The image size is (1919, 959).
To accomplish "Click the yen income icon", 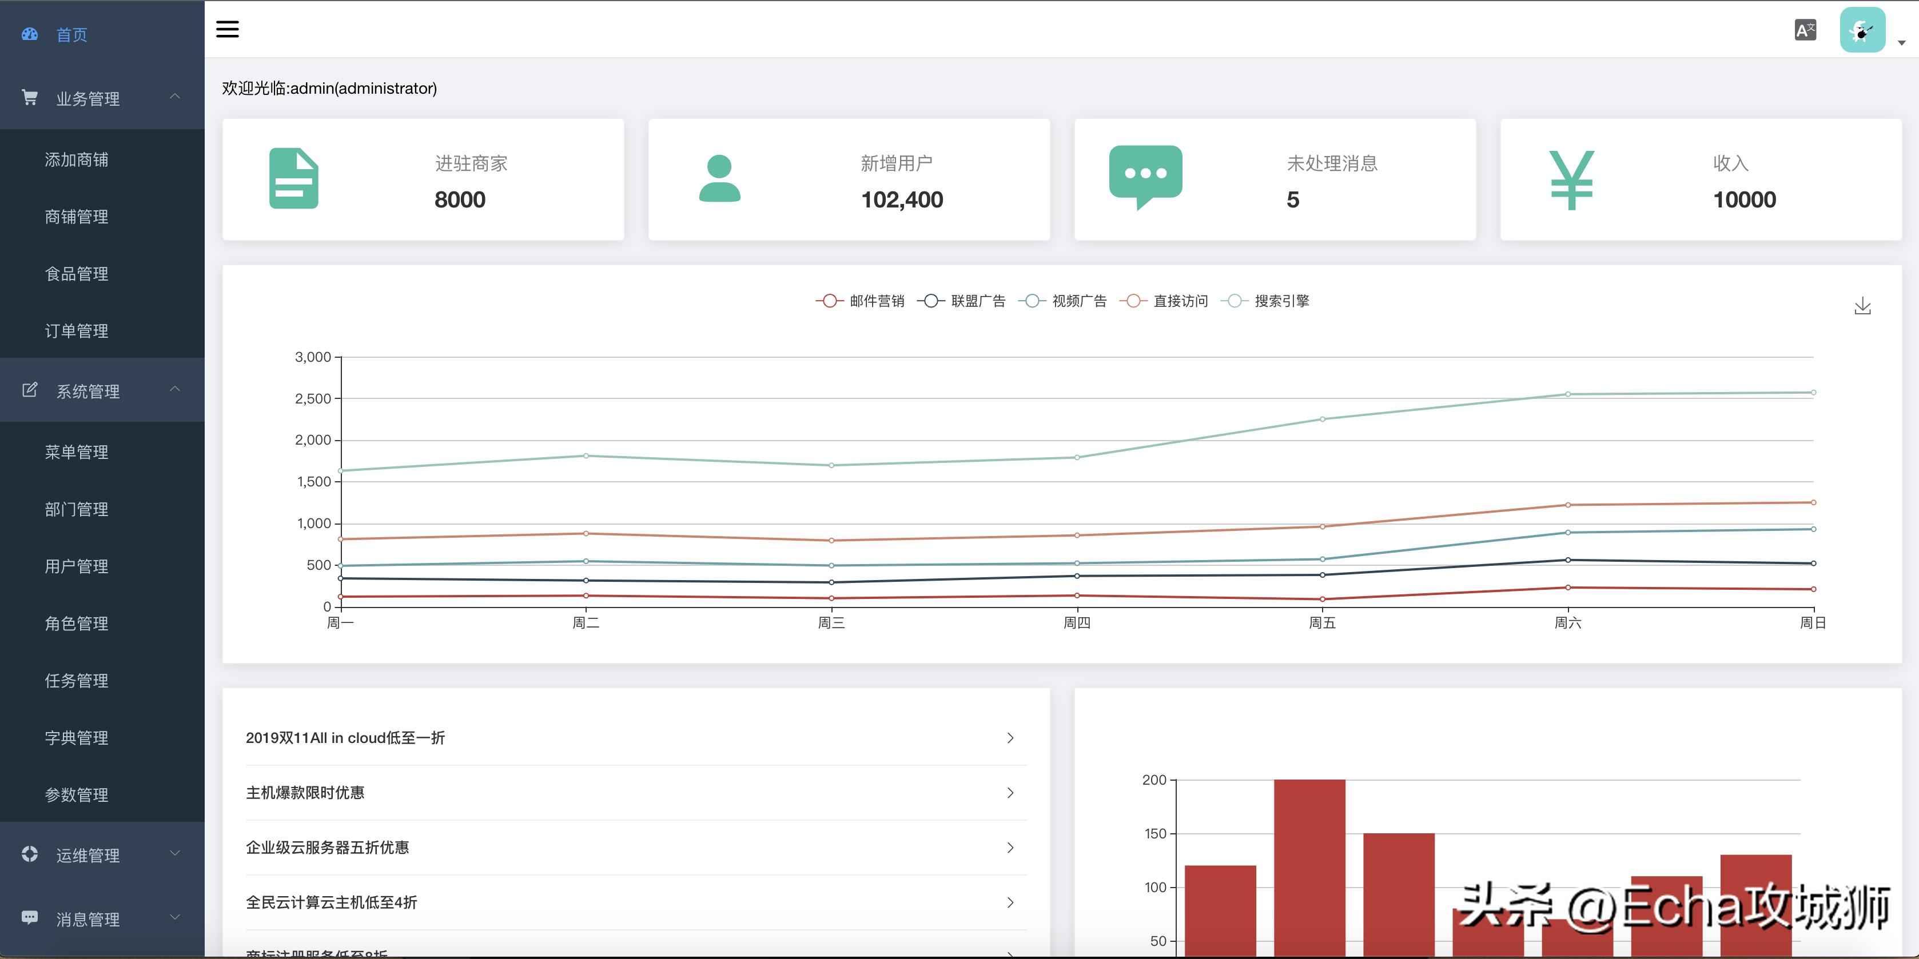I will point(1571,179).
